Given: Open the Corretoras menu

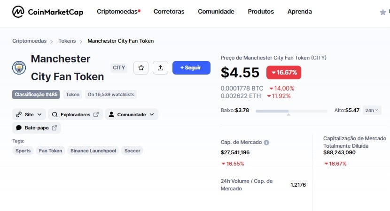Looking at the screenshot, I should coord(169,11).
